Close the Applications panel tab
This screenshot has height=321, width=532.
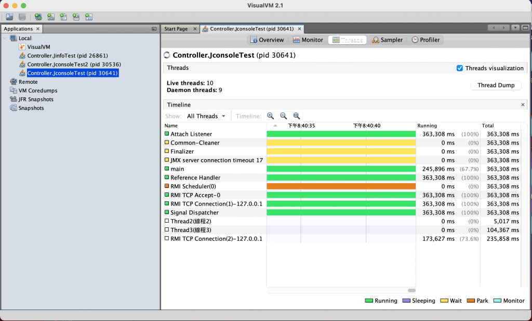tap(37, 29)
